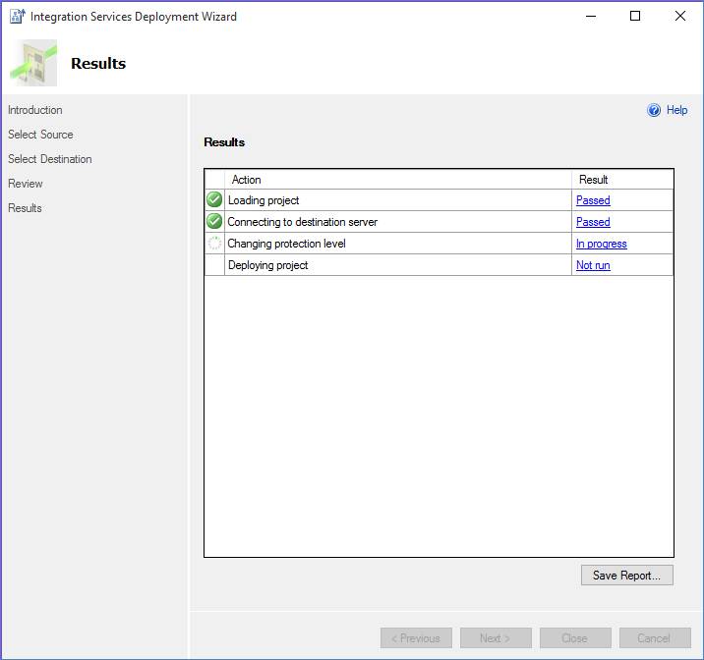The image size is (704, 660).
Task: Select the Connecting to destination server text
Action: pyautogui.click(x=302, y=222)
